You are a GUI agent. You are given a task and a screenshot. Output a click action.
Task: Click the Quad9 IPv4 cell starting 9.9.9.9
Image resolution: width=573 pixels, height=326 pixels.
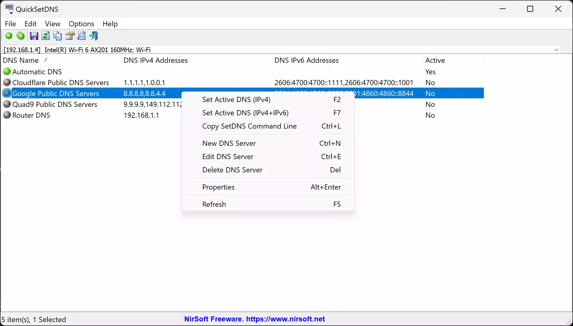152,104
